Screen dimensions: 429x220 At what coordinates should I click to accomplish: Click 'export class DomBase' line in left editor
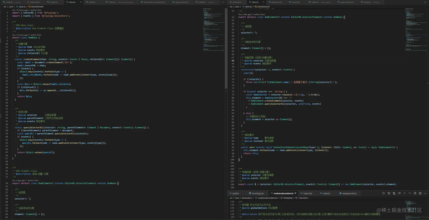coord(26,37)
